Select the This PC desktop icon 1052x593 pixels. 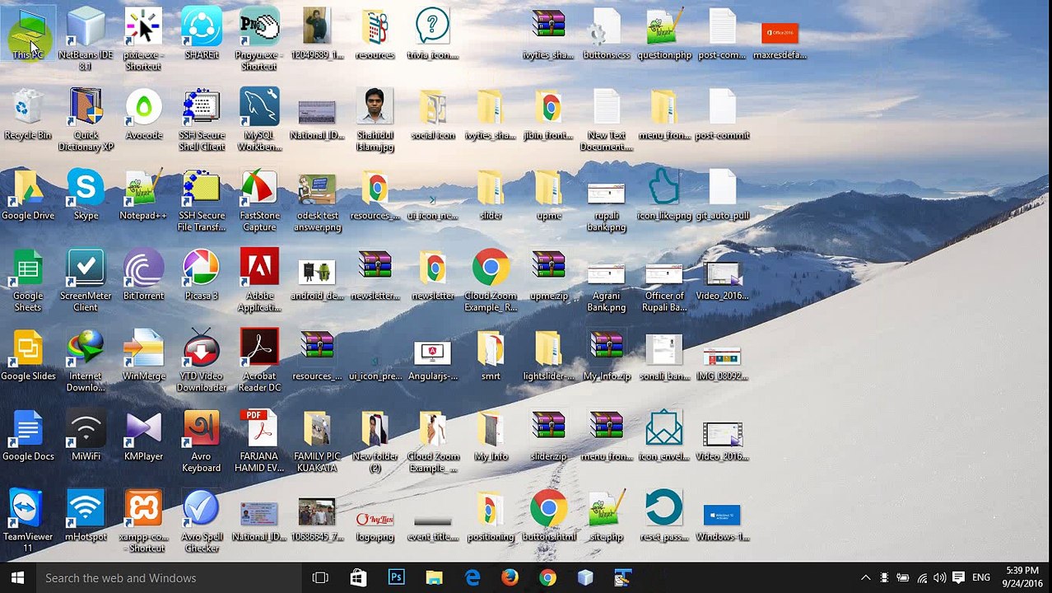point(28,34)
